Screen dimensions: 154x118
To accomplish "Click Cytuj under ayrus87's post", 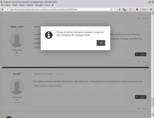I will 145,109.
